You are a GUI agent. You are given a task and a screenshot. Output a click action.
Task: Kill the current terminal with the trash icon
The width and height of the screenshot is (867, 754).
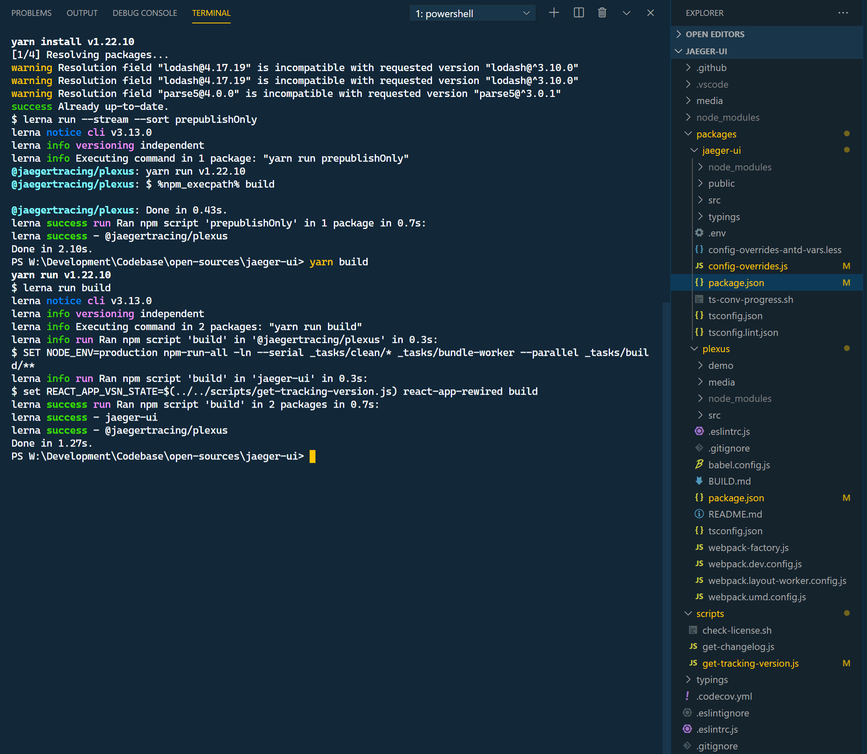tap(602, 13)
